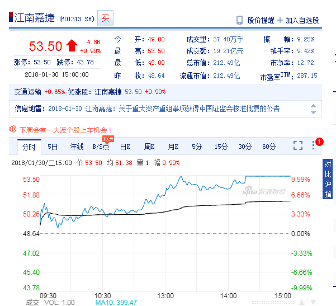Image resolution: width=336 pixels, height=306 pixels.
Task: Open the 2018-01-30 重大资产重组 announcement link
Action: pyautogui.click(x=164, y=109)
